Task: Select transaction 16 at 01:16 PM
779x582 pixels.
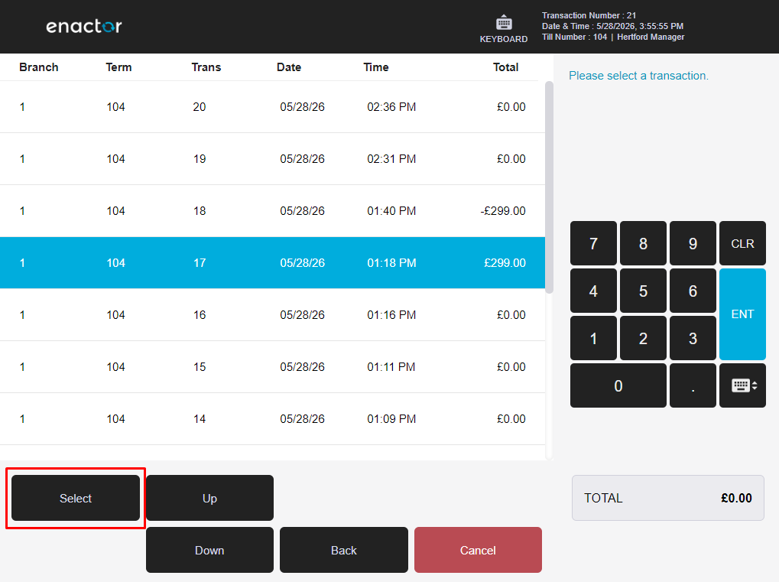Action: coord(272,314)
